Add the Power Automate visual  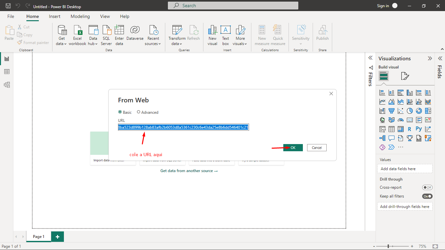392,147
